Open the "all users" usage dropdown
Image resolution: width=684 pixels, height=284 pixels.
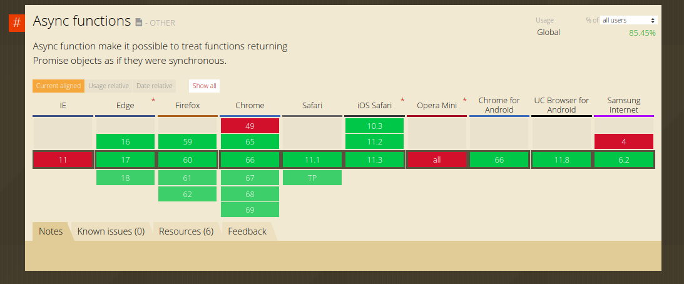point(628,20)
